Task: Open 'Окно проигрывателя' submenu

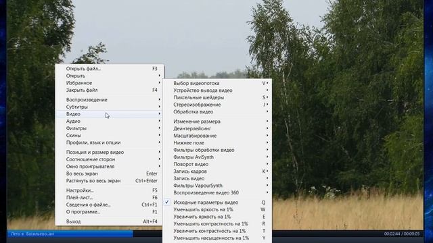Action: pyautogui.click(x=110, y=167)
